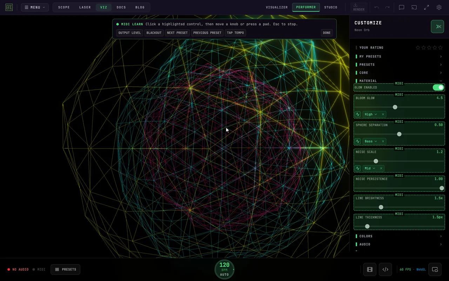Rate the preset with the fifth star
Screen dimensions: 449x281
point(441,48)
